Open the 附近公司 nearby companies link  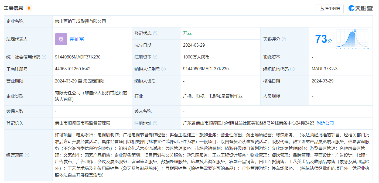(x=325, y=123)
